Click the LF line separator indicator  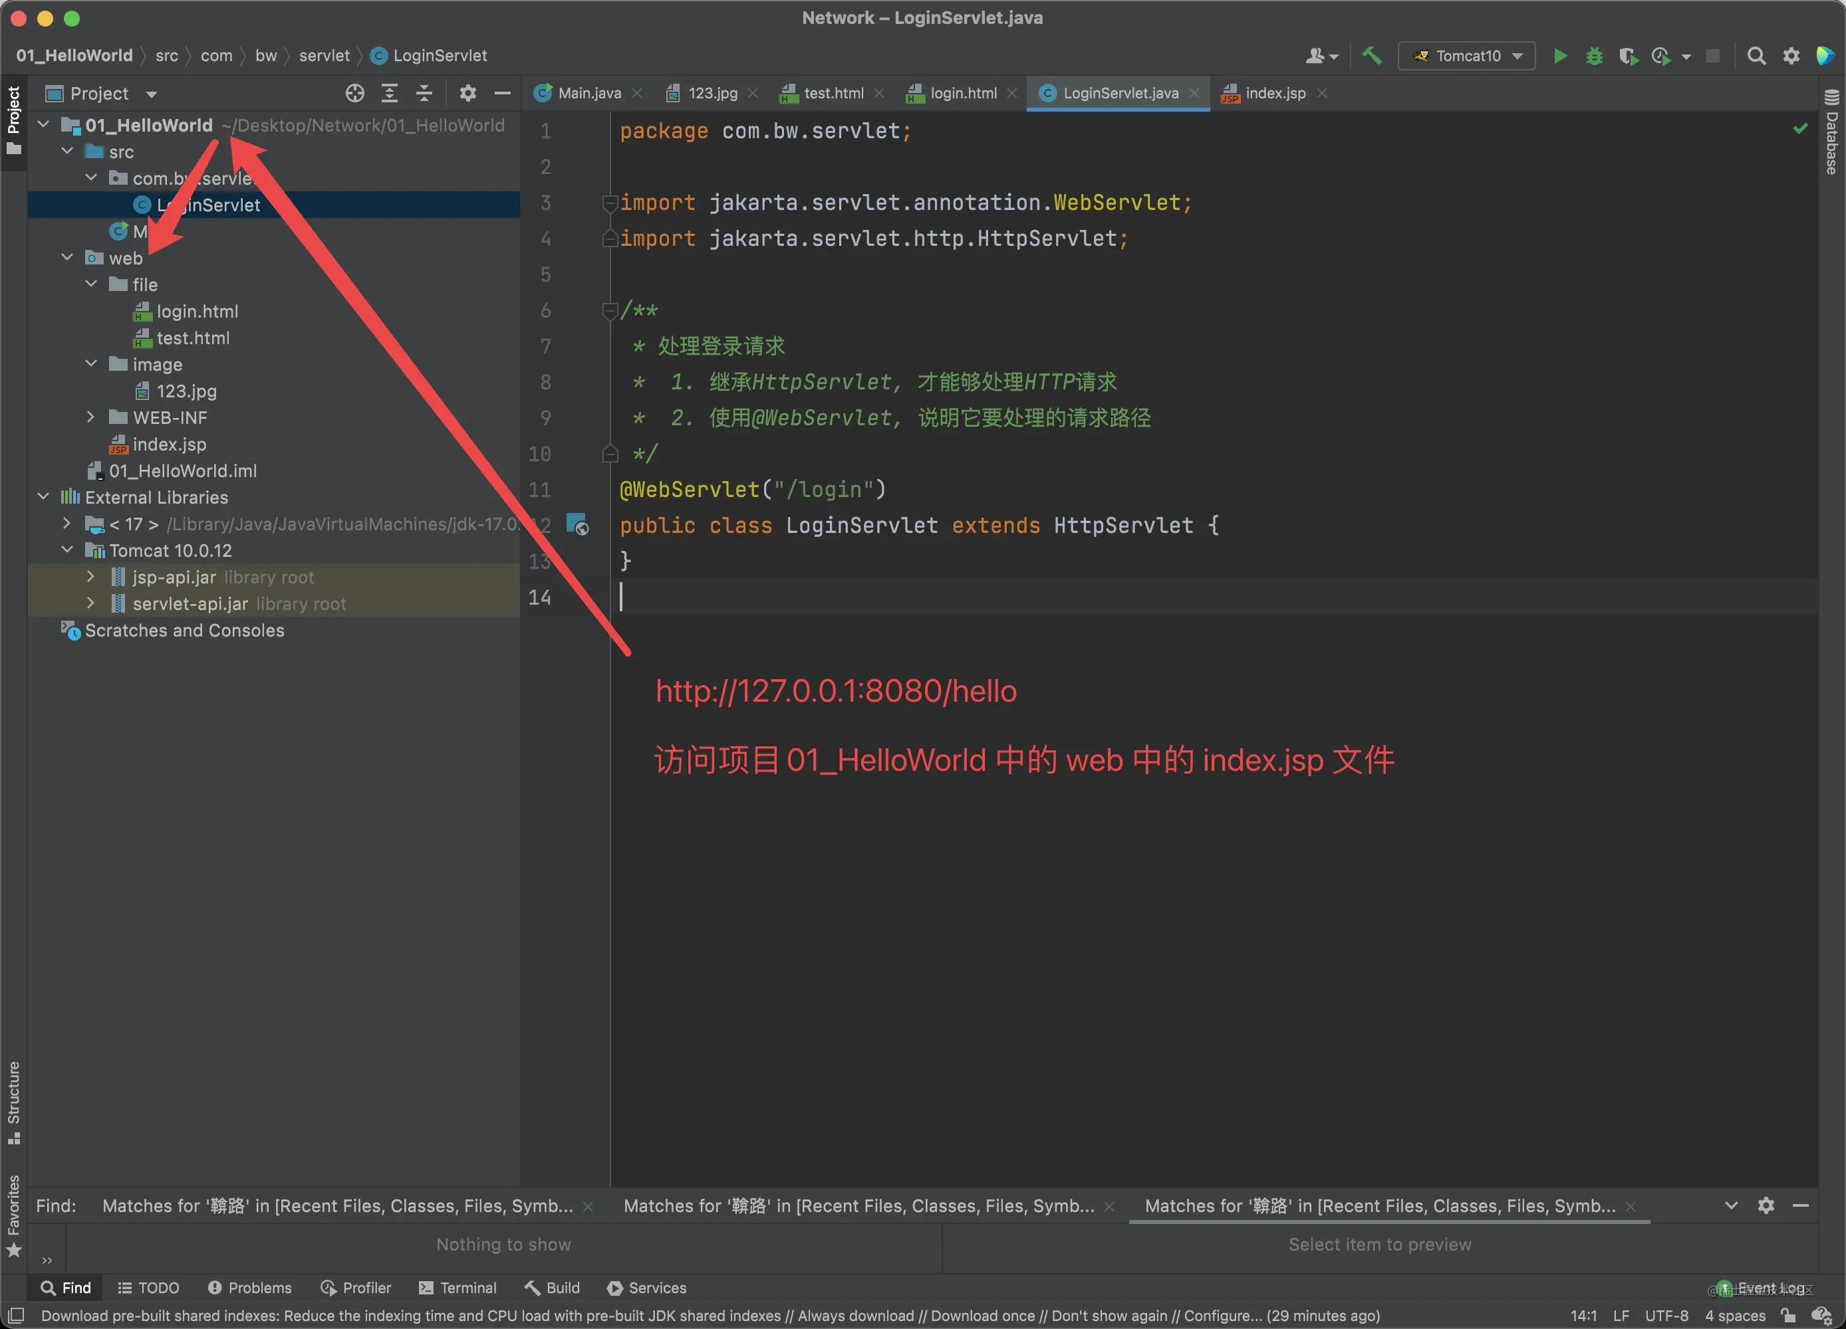click(x=1621, y=1315)
